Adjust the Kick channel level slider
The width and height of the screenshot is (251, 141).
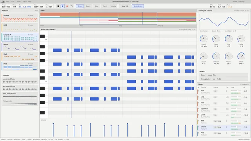(x=236, y=91)
